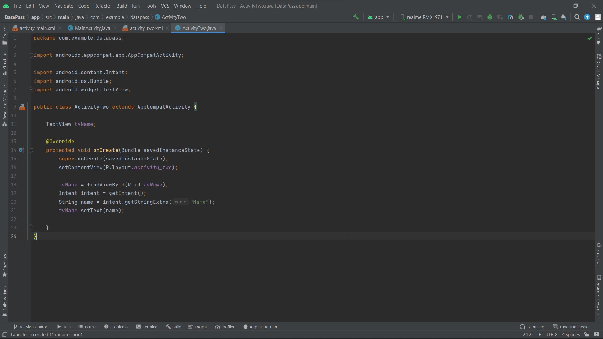Sync project with Gradle files

coord(544,17)
